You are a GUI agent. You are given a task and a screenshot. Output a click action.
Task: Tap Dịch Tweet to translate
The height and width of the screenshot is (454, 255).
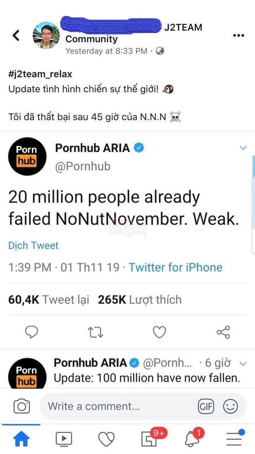[33, 245]
